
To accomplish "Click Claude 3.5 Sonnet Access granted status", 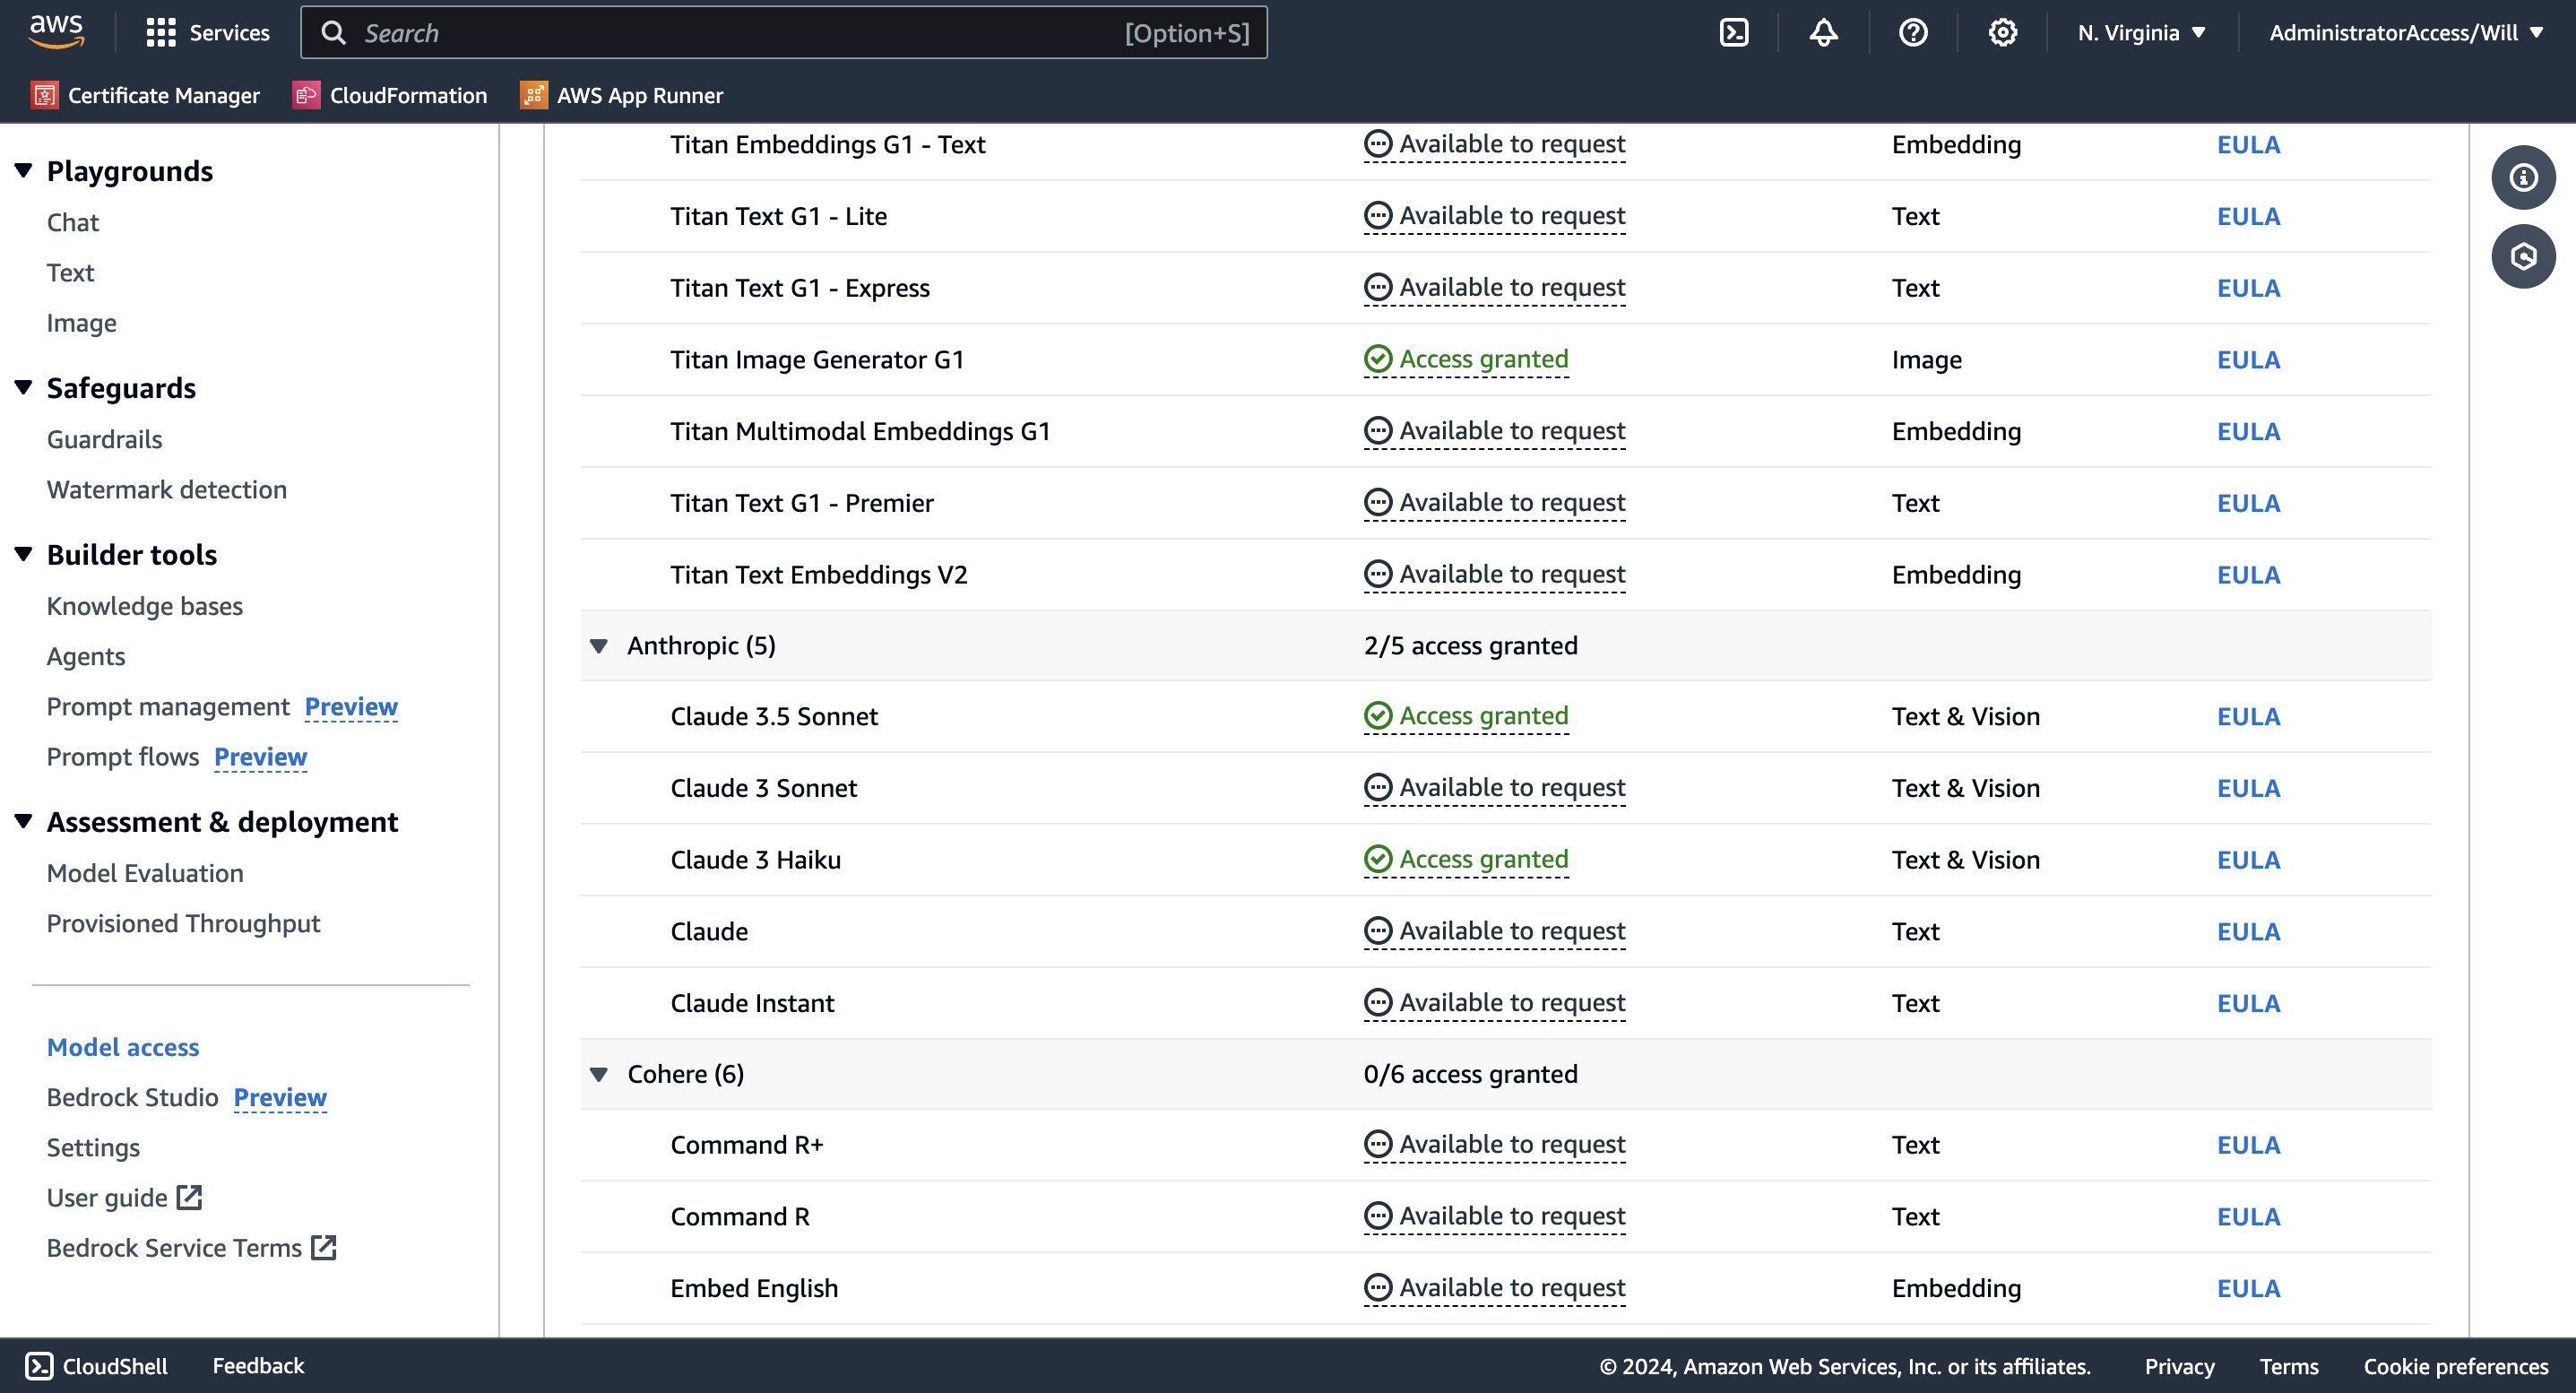I will tap(1466, 716).
